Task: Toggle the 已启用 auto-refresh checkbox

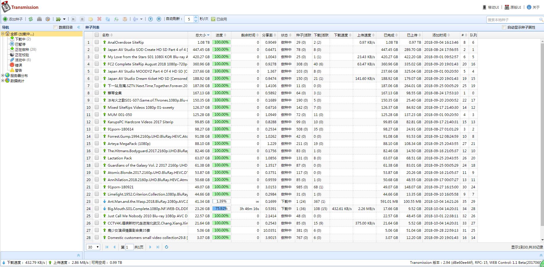Action: point(213,19)
